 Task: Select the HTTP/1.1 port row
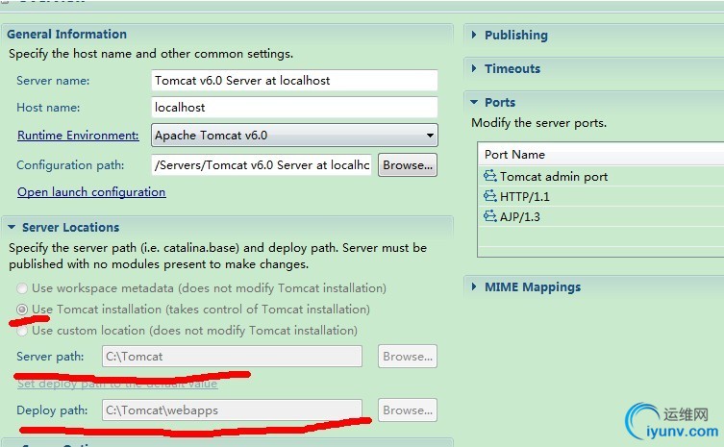click(601, 196)
